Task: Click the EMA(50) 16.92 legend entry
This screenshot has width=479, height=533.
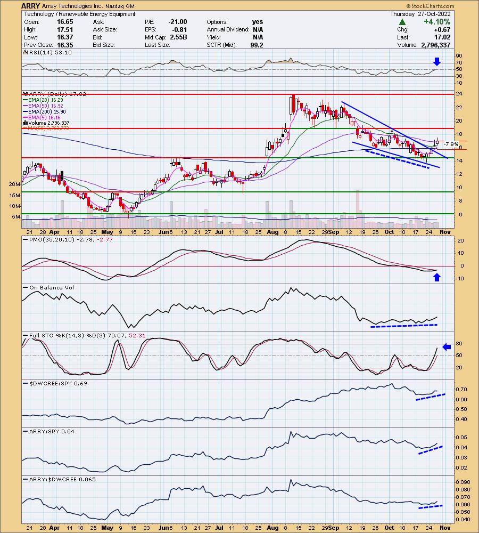Action: 43,106
